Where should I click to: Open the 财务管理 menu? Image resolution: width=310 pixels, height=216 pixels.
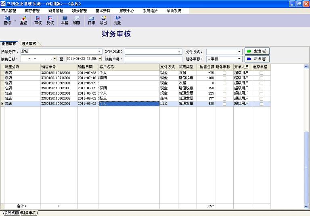pyautogui.click(x=56, y=11)
